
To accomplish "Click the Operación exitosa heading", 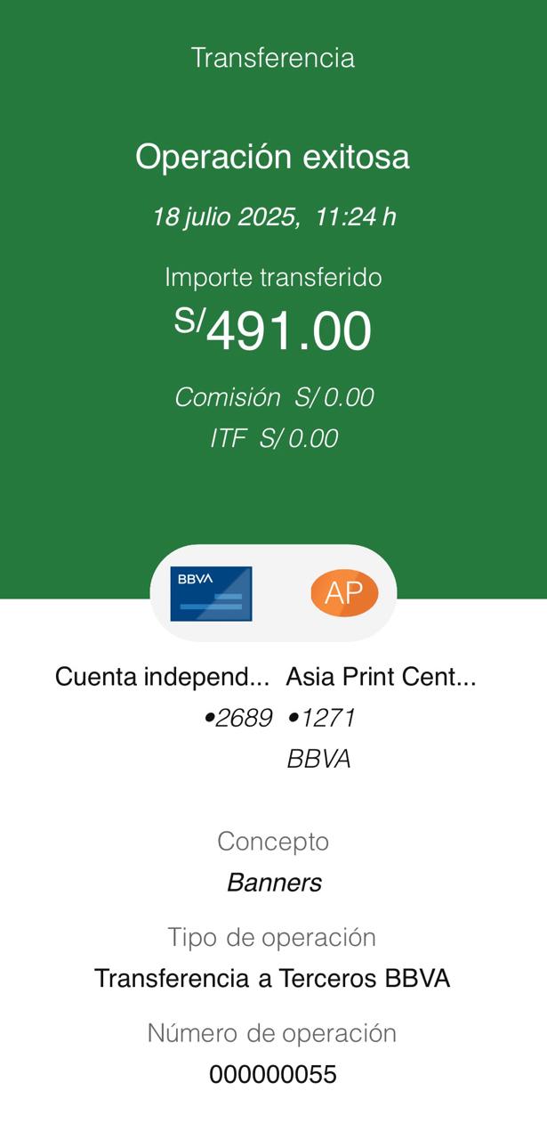I will (x=272, y=158).
